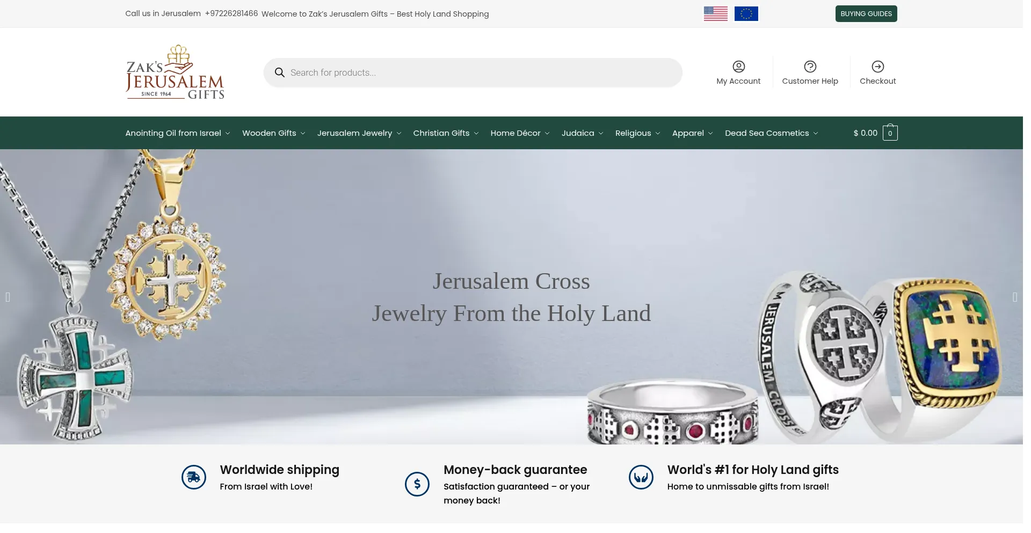Click the Worldwide shipping truck icon
The width and height of the screenshot is (1031, 533).
[194, 477]
